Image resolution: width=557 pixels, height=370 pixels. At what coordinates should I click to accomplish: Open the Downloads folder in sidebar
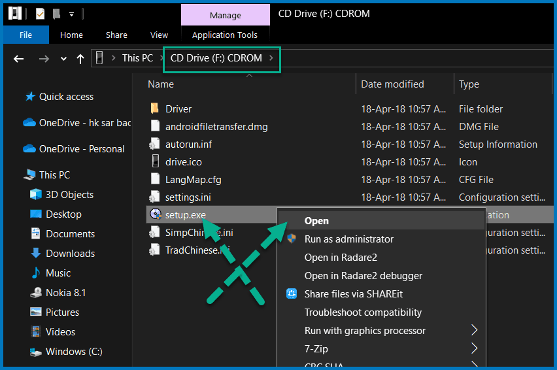(71, 253)
